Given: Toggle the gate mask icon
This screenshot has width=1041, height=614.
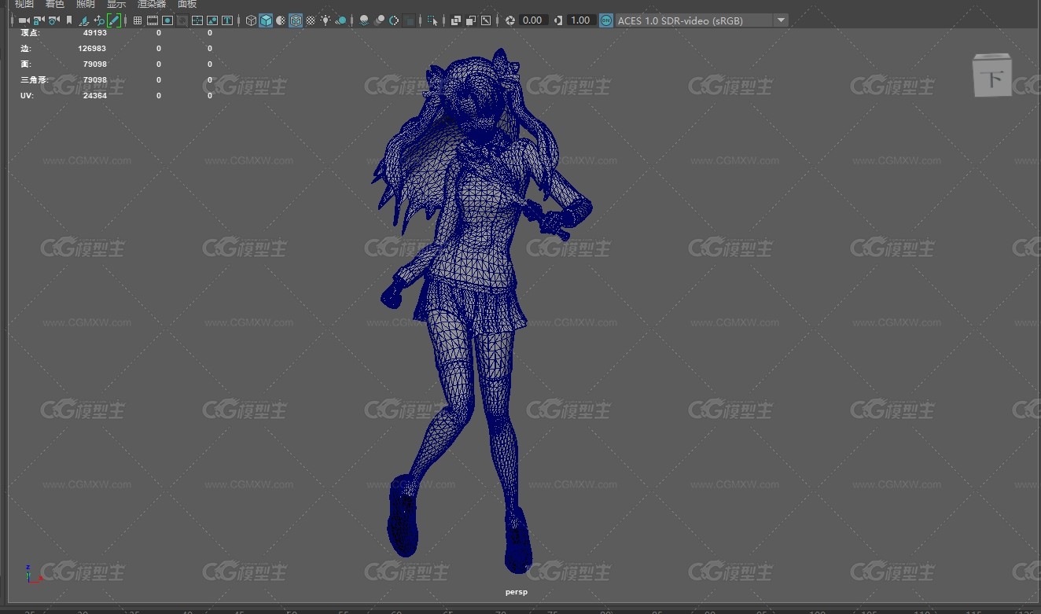Looking at the screenshot, I should pyautogui.click(x=182, y=20).
